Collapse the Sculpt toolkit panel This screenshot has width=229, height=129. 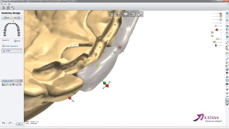(x=21, y=81)
